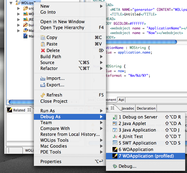Click the JRE System Library icon
187x173 pixels.
point(26,19)
